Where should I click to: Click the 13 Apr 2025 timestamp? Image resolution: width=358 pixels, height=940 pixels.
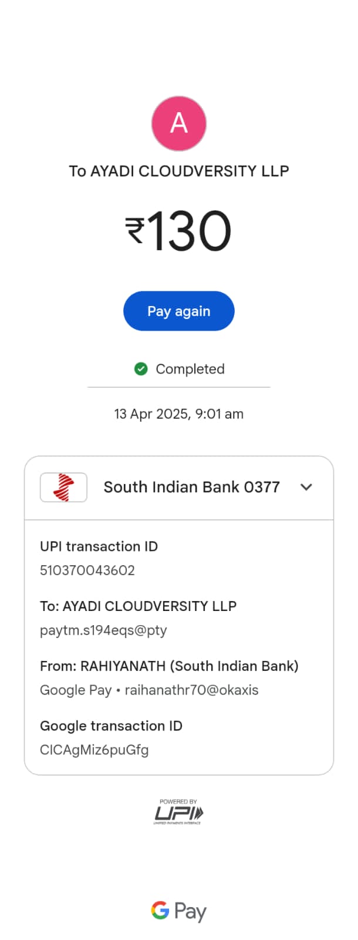178,414
